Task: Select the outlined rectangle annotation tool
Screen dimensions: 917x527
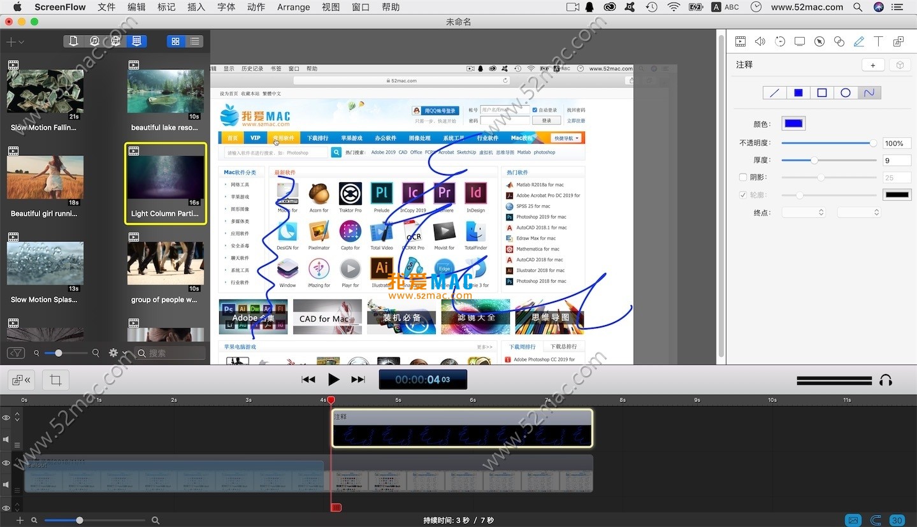Action: click(x=822, y=93)
